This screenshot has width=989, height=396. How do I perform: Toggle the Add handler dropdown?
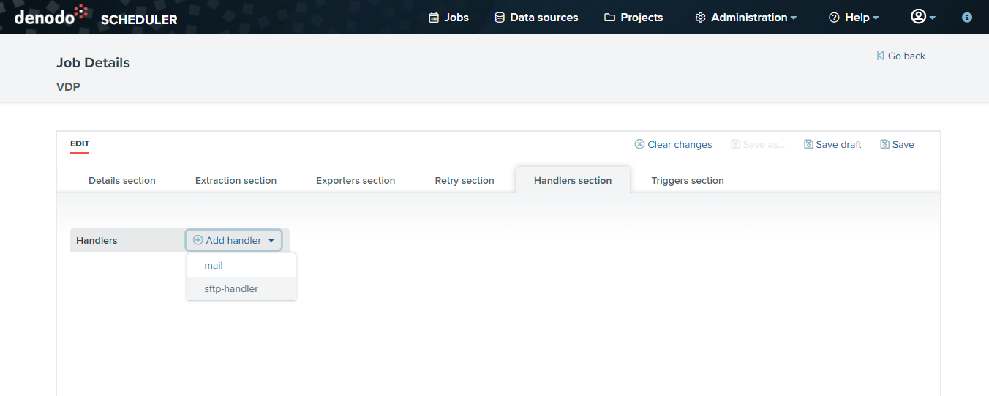[234, 240]
